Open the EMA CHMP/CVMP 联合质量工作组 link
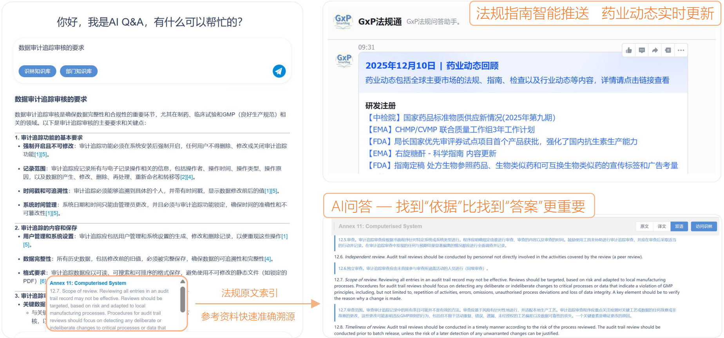Viewport: 724px width, 338px height. [x=450, y=129]
